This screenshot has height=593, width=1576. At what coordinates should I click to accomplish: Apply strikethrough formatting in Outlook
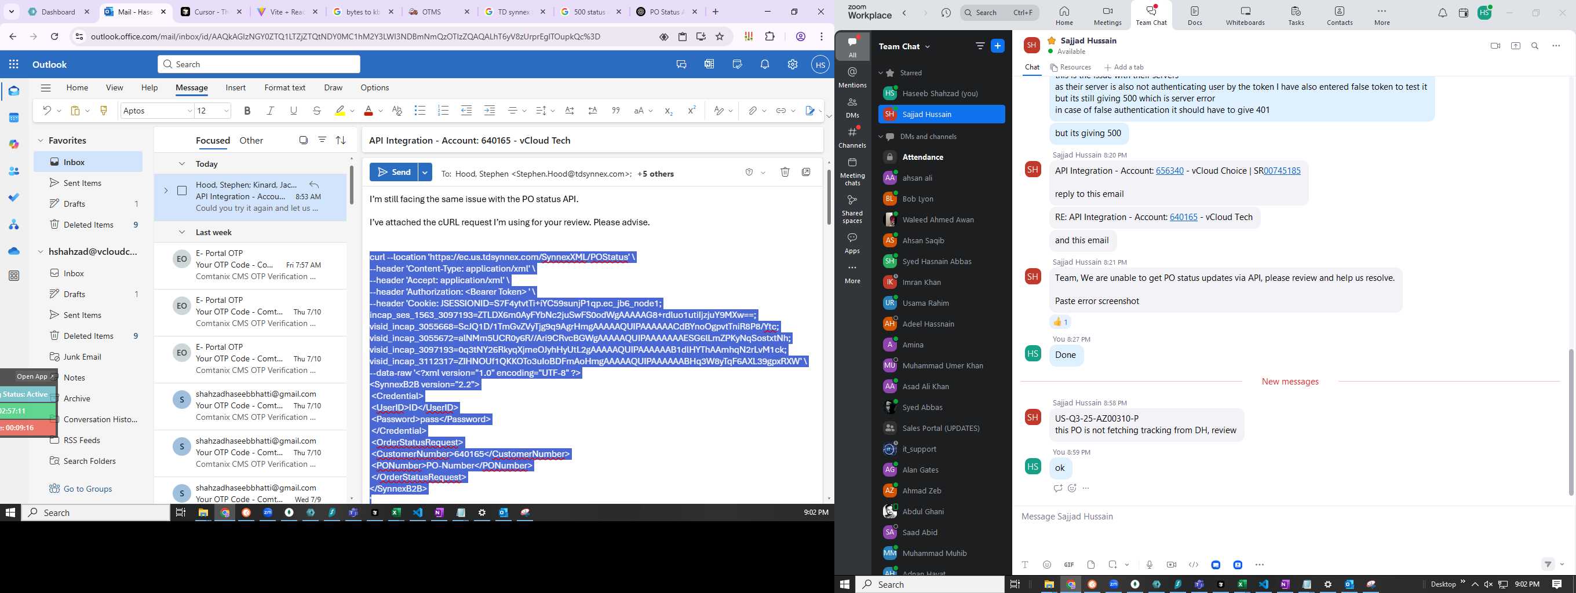click(317, 111)
